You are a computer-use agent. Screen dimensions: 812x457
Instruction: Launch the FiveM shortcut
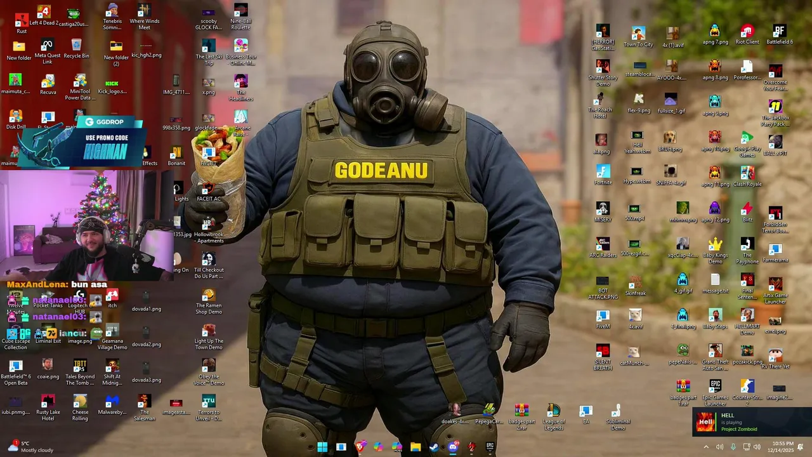[x=603, y=319]
